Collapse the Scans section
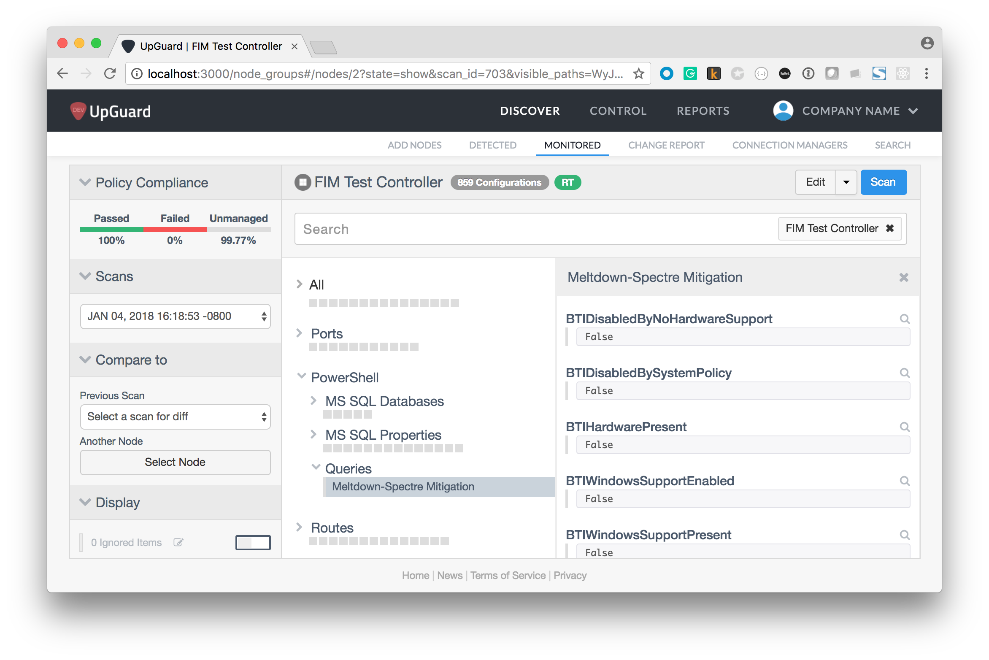 click(x=85, y=276)
